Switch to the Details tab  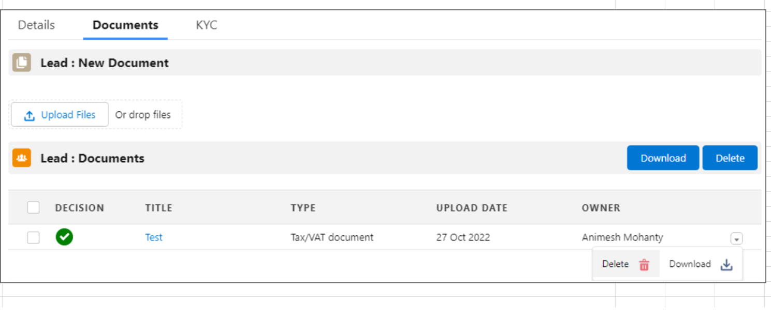pyautogui.click(x=36, y=25)
